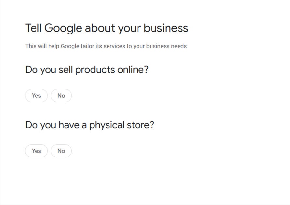Click the word 'products' in the first question
This screenshot has height=205, width=290.
[95, 70]
